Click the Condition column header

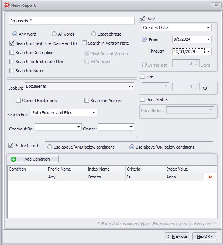tap(27, 169)
